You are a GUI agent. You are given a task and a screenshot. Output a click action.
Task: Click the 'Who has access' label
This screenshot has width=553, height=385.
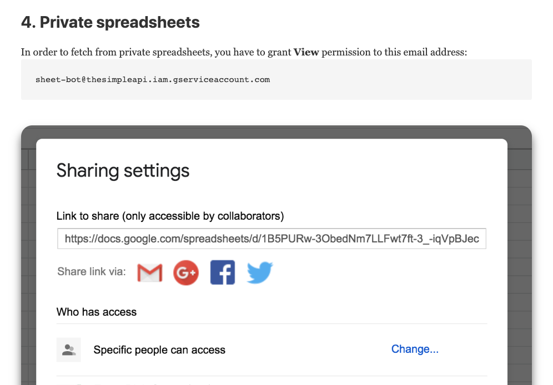(x=97, y=312)
